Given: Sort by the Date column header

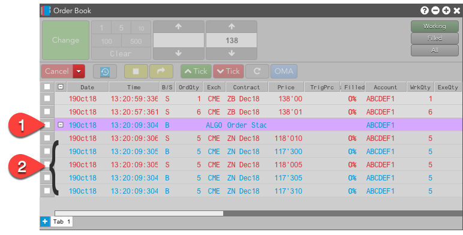Looking at the screenshot, I should point(88,87).
